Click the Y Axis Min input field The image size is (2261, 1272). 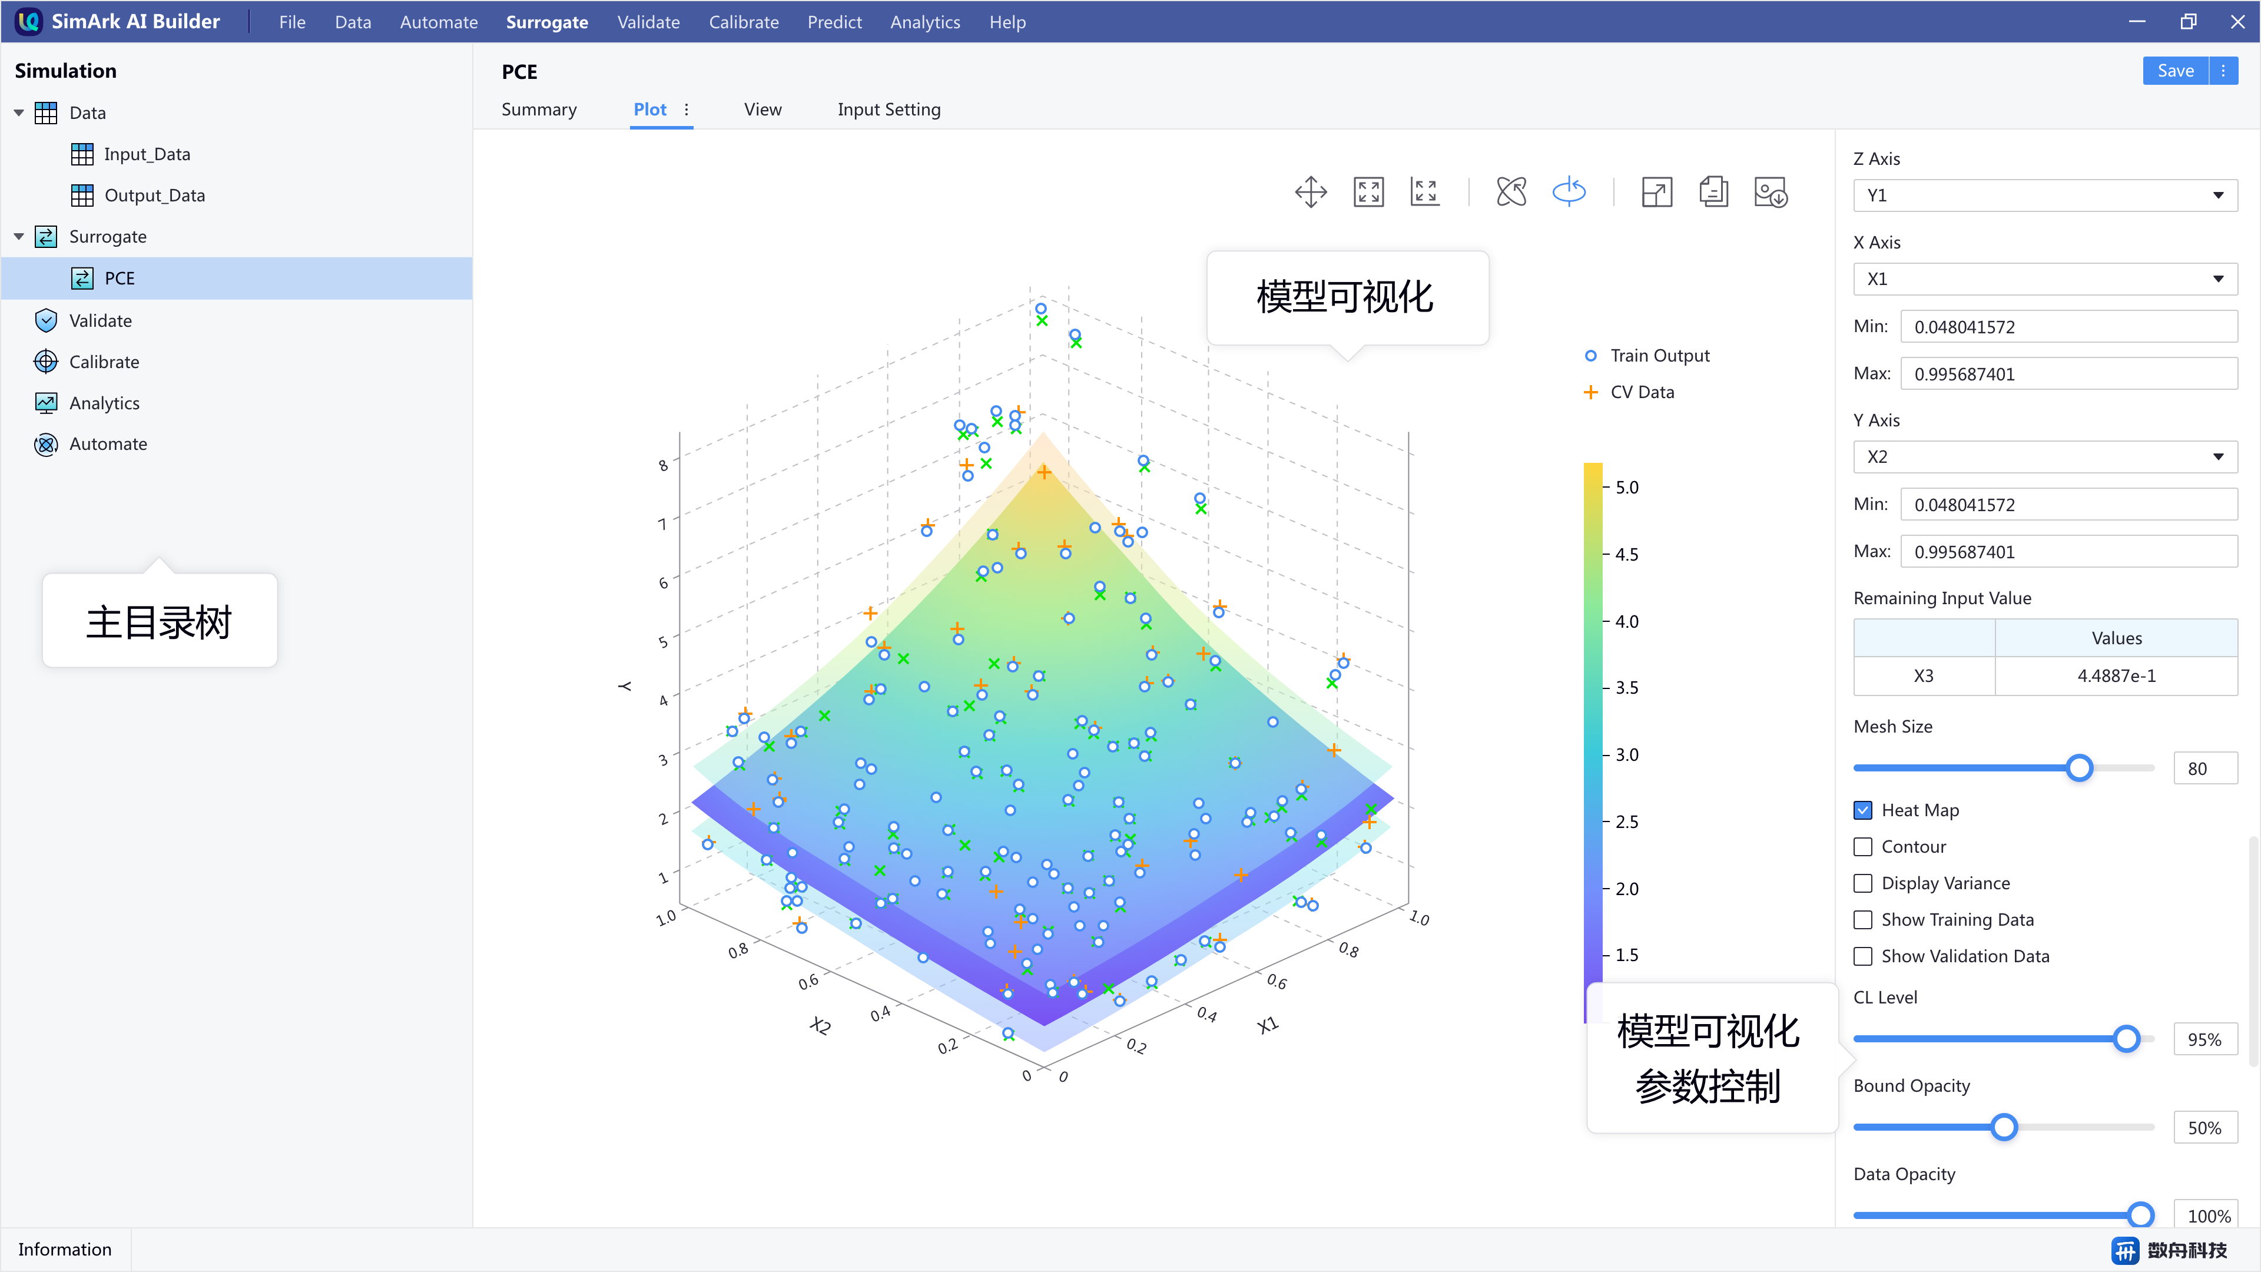2069,505
